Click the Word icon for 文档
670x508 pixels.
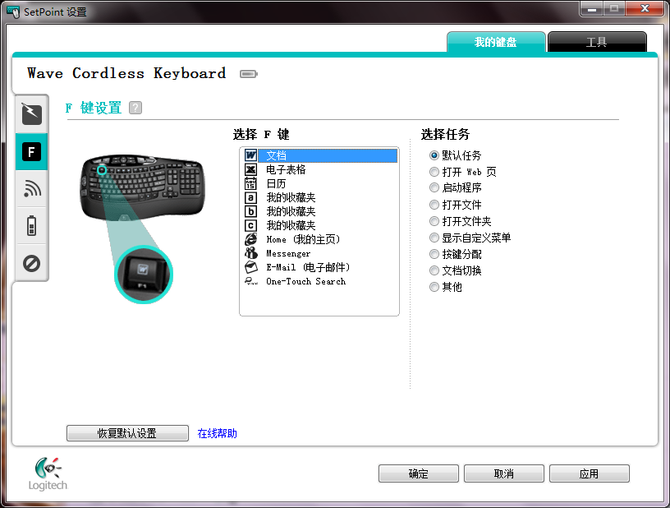(250, 155)
